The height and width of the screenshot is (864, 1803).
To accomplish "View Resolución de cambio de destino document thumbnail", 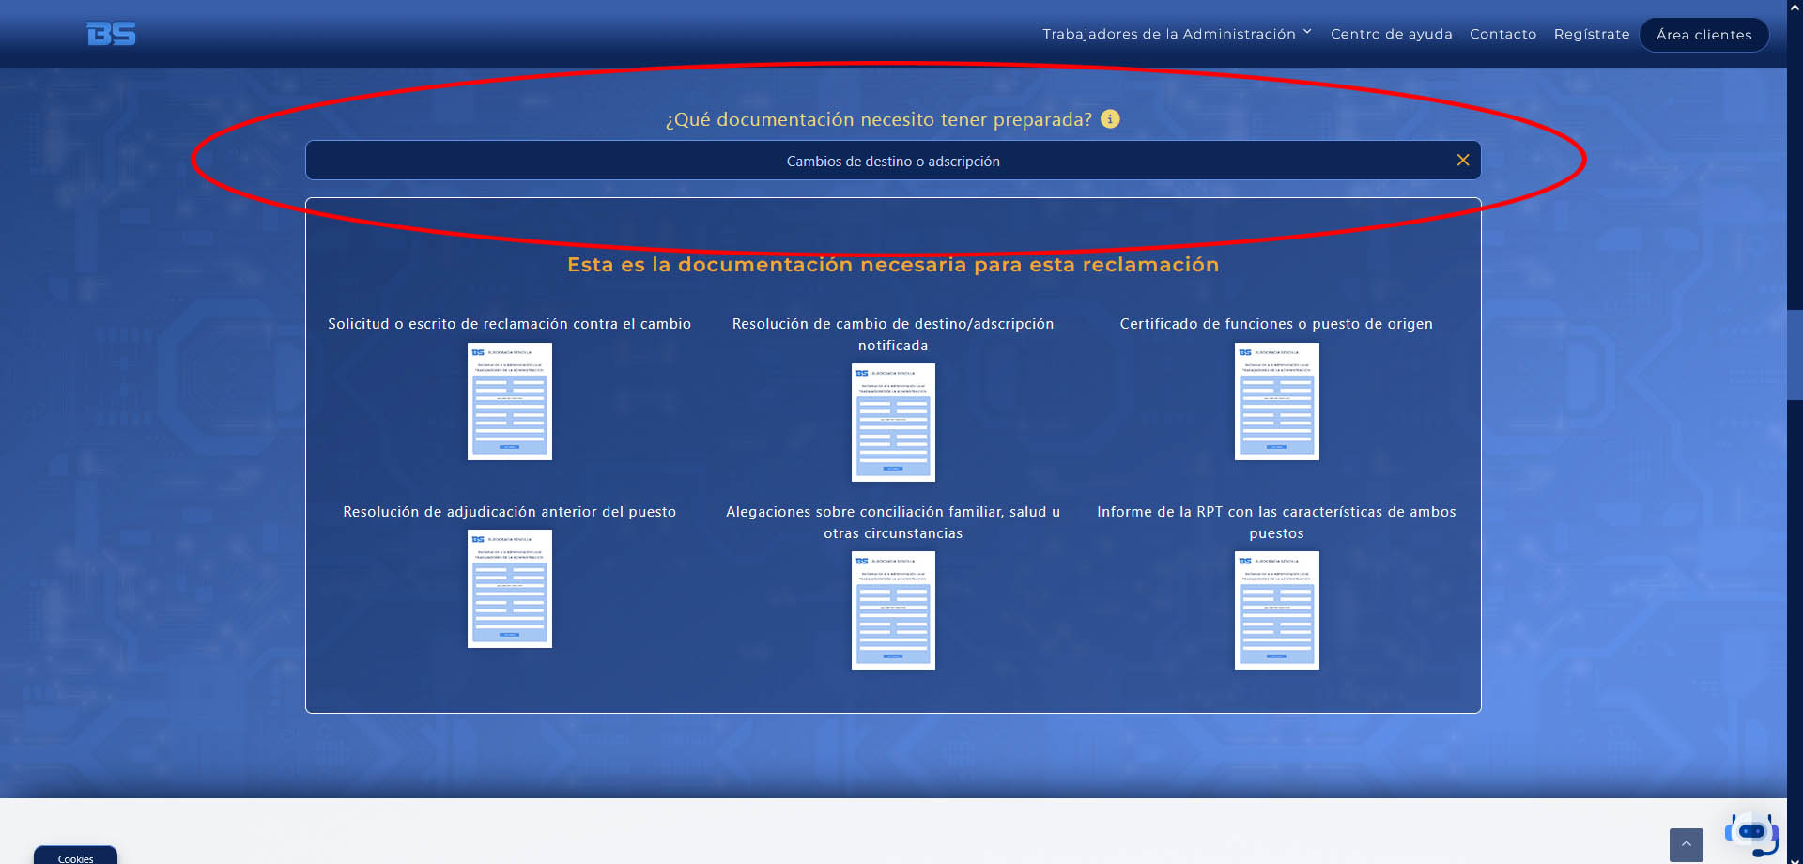I will click(x=893, y=423).
